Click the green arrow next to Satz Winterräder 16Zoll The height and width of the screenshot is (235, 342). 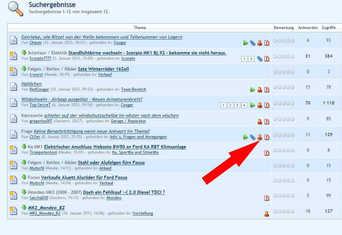pyautogui.click(x=24, y=69)
